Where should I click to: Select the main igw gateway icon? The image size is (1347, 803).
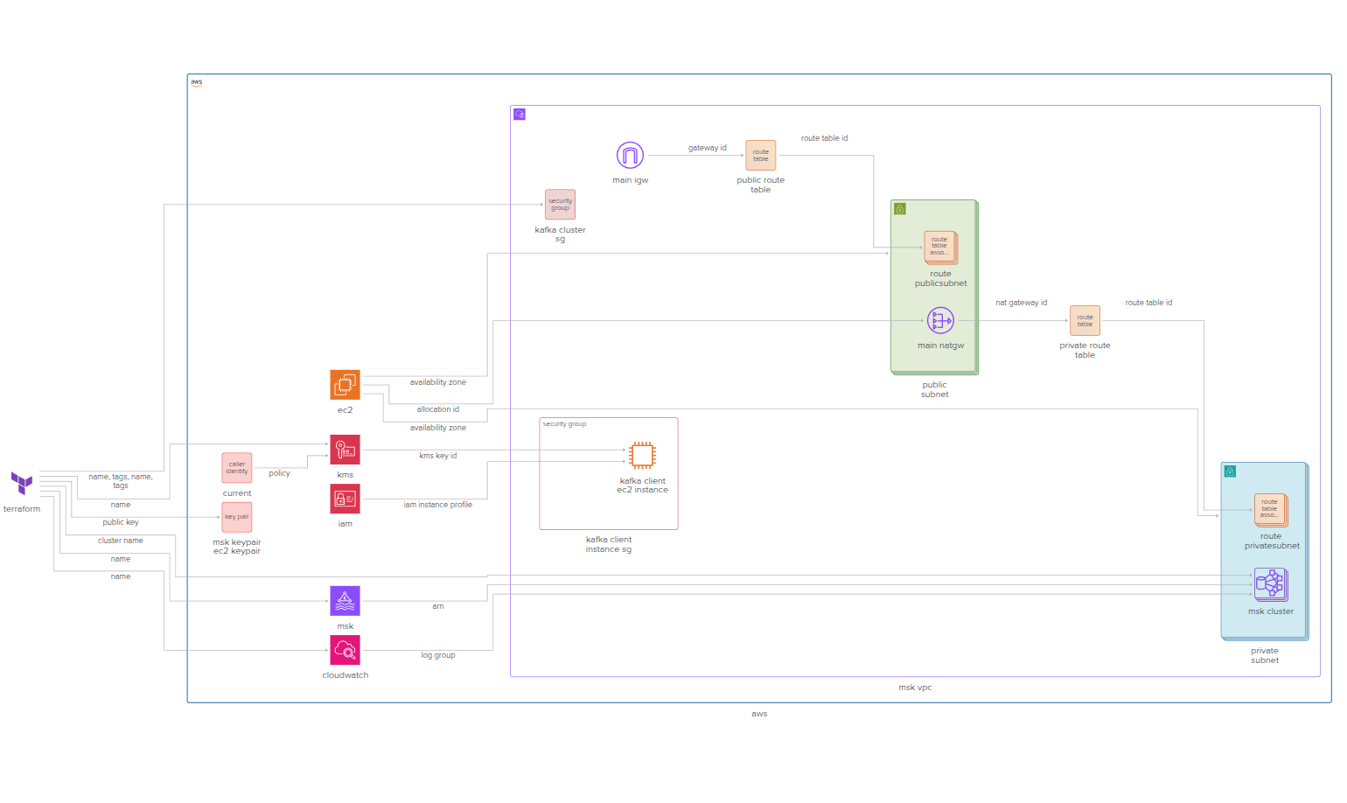[x=630, y=155]
